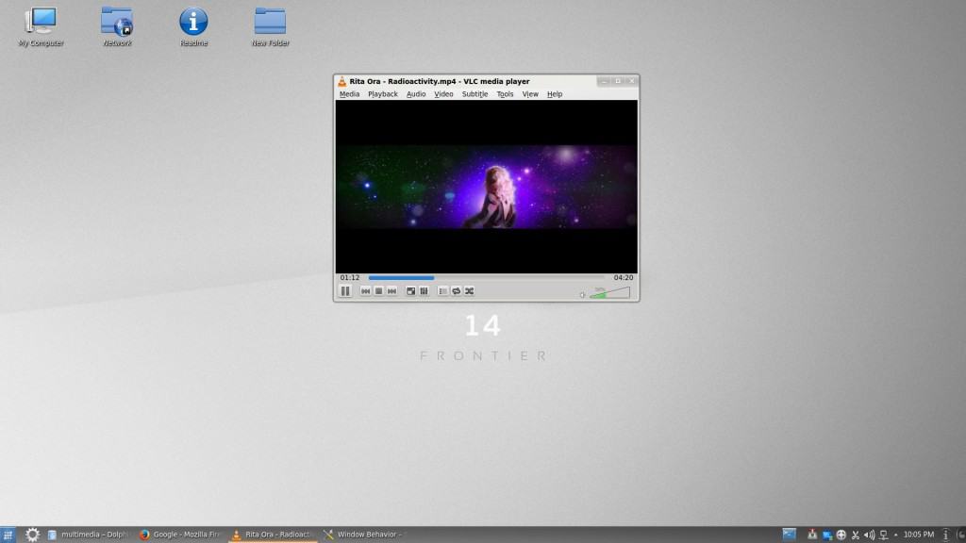Show hidden system tray icons arrow
Image resolution: width=966 pixels, height=543 pixels.
[x=894, y=535]
